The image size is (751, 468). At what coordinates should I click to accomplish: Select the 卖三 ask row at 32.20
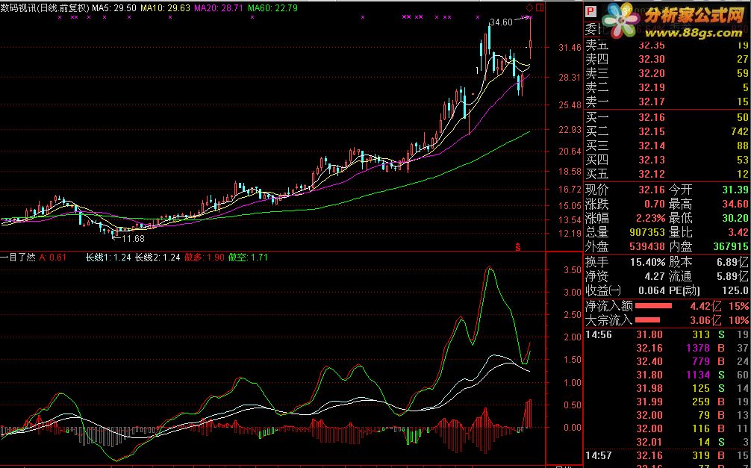coord(667,73)
